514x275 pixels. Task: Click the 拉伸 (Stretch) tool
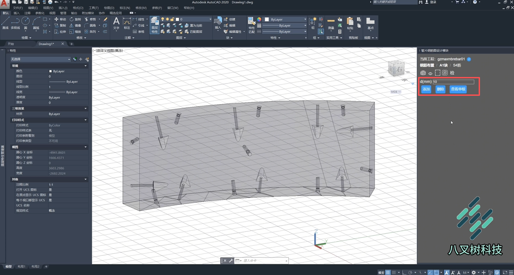60,32
